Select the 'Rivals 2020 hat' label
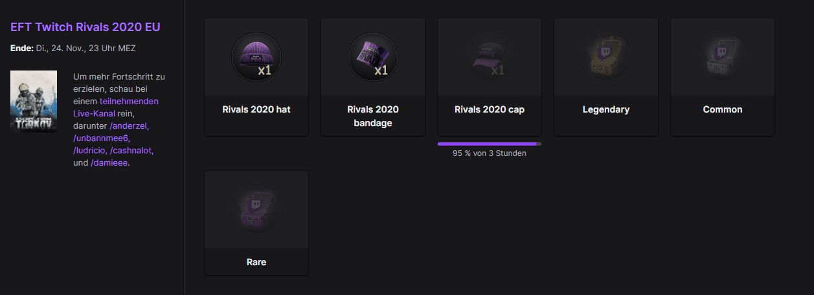 pyautogui.click(x=256, y=109)
